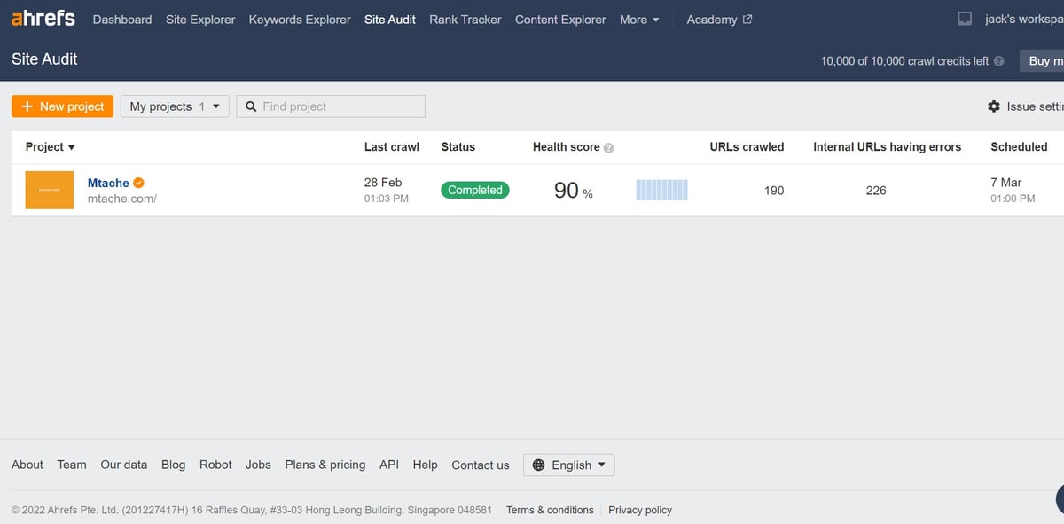The height and width of the screenshot is (524, 1064).
Task: Click the workspace notifications icon
Action: [x=966, y=19]
